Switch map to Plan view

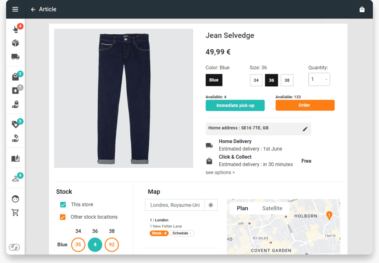(242, 208)
